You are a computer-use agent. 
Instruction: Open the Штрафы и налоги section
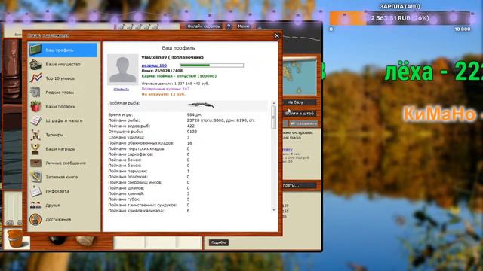coord(63,120)
